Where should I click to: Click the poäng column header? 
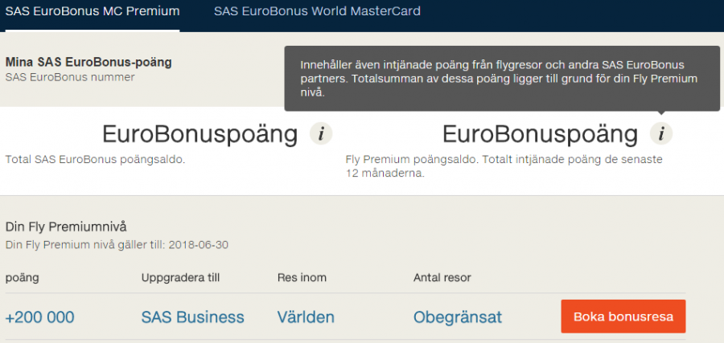[22, 277]
